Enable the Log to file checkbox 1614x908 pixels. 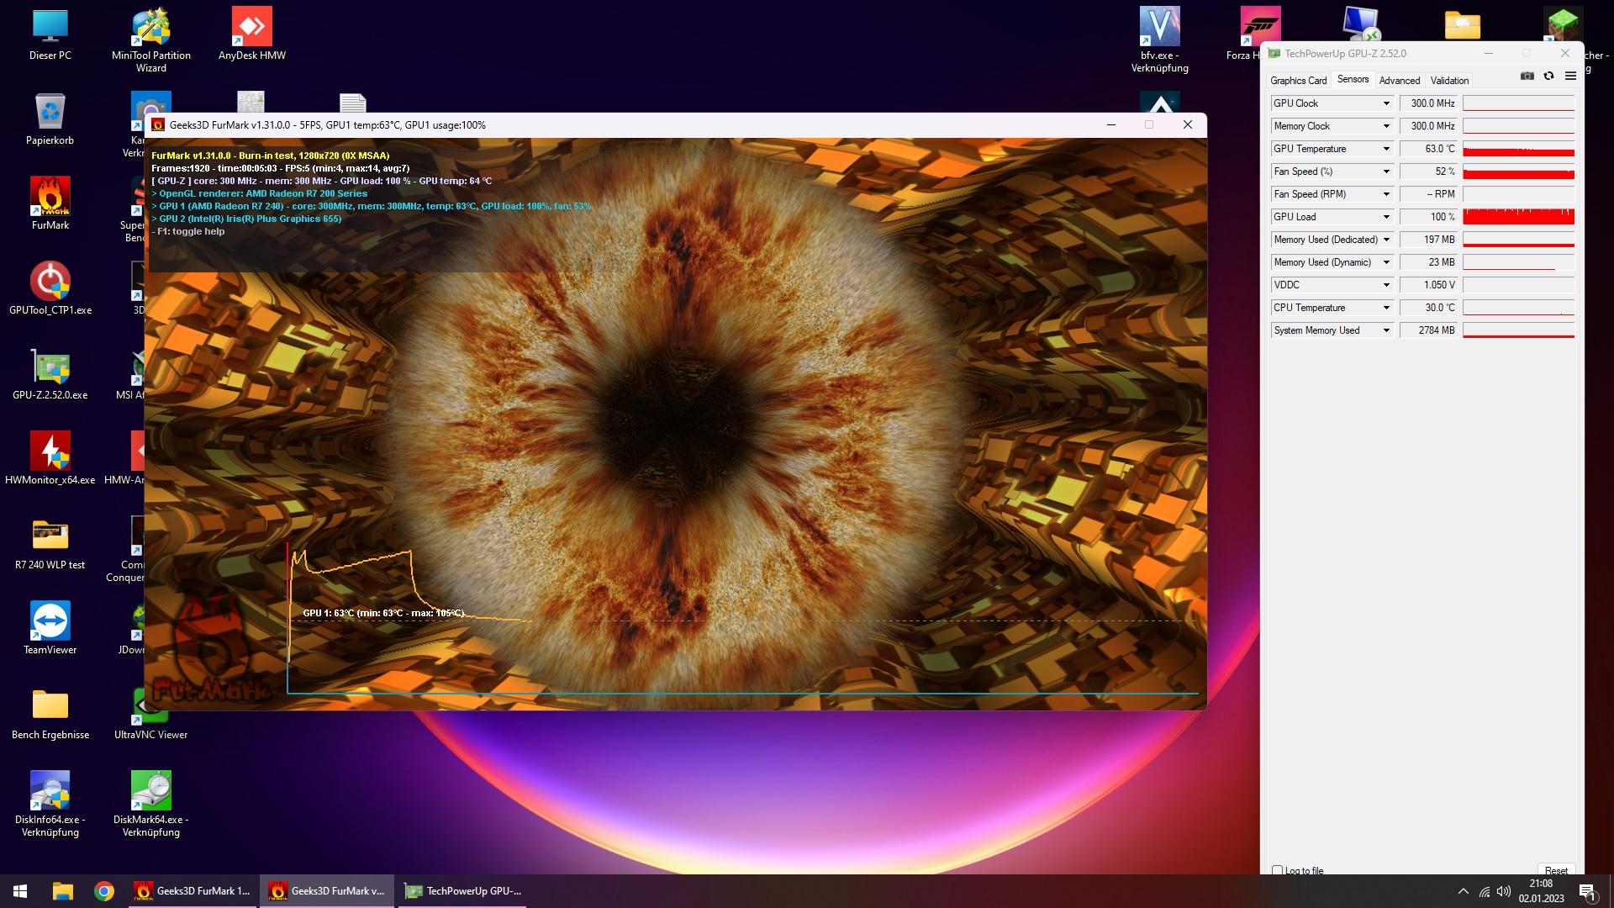coord(1278,870)
